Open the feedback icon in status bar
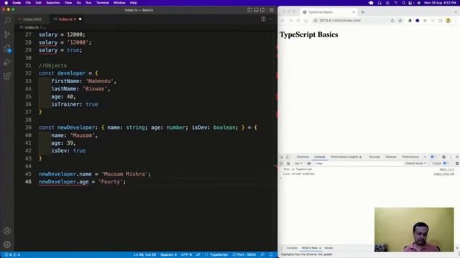The height and width of the screenshot is (258, 460). click(262, 255)
